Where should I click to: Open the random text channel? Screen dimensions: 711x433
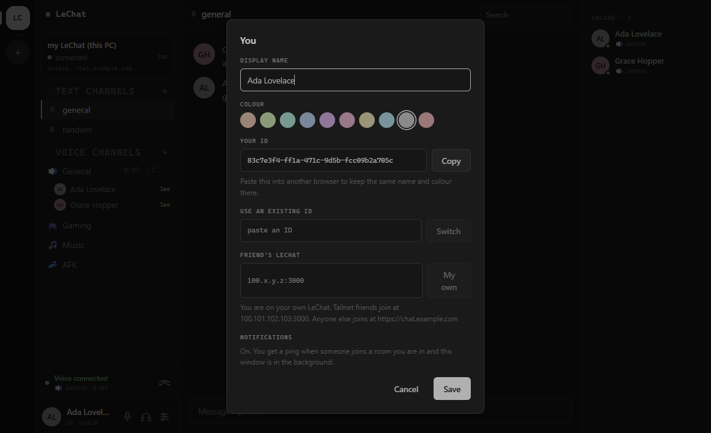(x=108, y=130)
